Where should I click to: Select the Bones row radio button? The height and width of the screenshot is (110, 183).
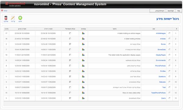pyautogui.click(x=170, y=44)
